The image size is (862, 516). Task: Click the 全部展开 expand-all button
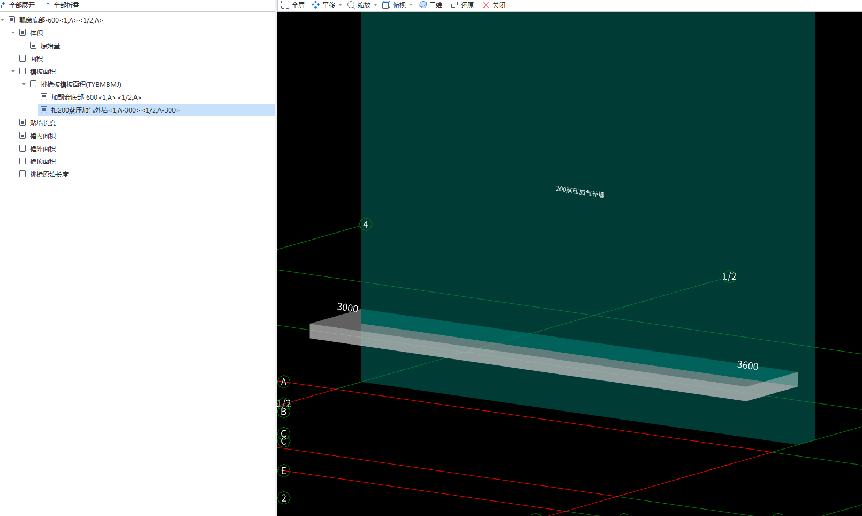[18, 5]
